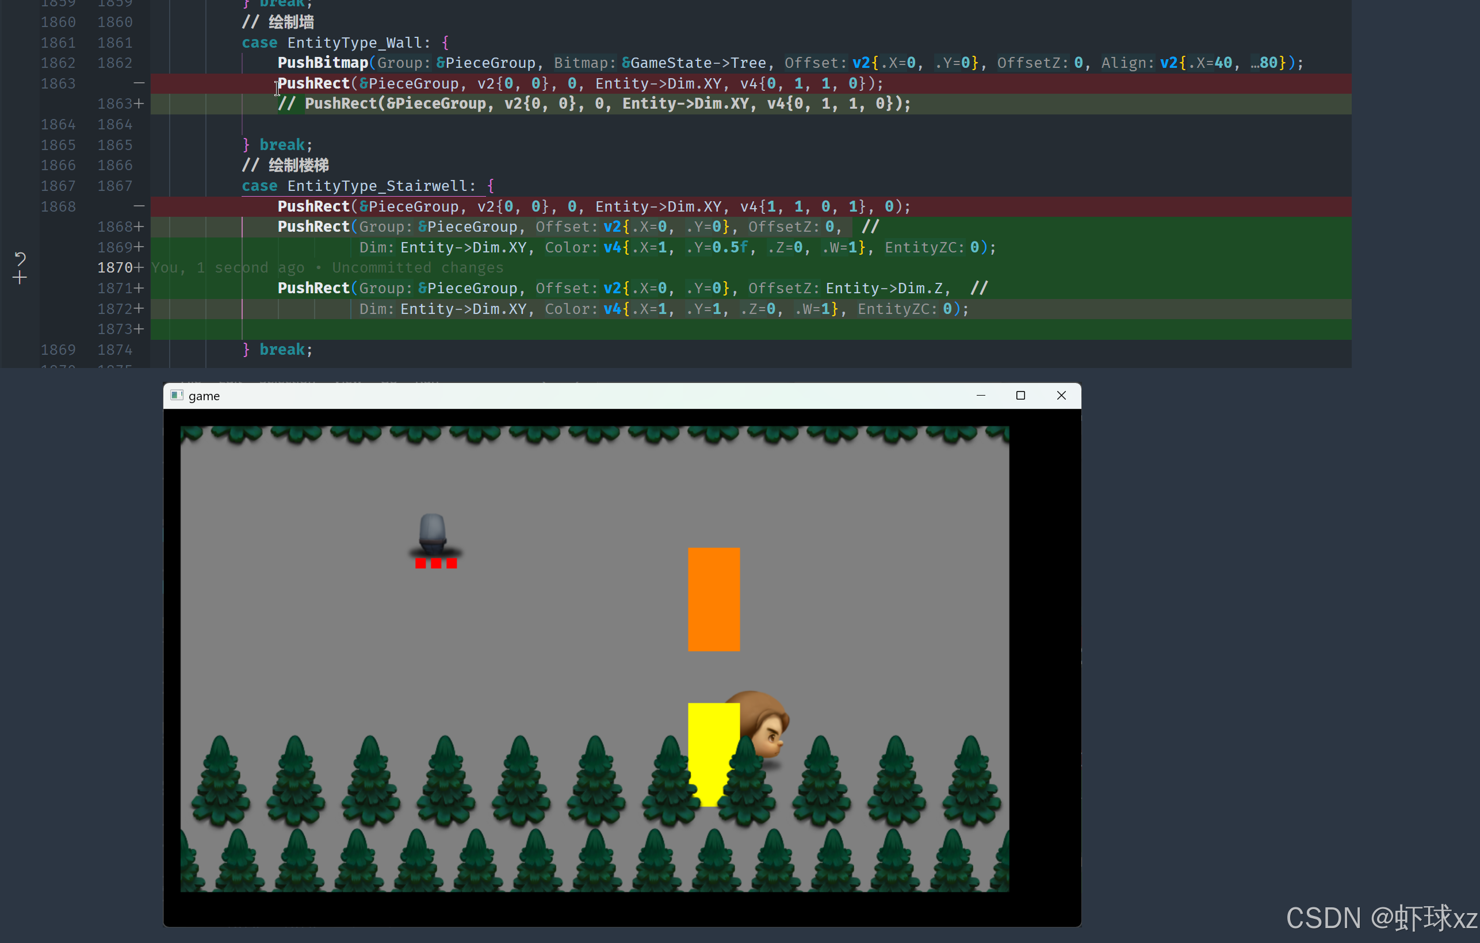Click "PushRect" on deleted red line 1863
Viewport: 1480px width, 943px height.
314,83
